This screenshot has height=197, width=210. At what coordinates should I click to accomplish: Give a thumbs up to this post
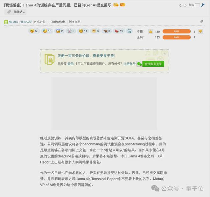pyautogui.click(x=151, y=32)
